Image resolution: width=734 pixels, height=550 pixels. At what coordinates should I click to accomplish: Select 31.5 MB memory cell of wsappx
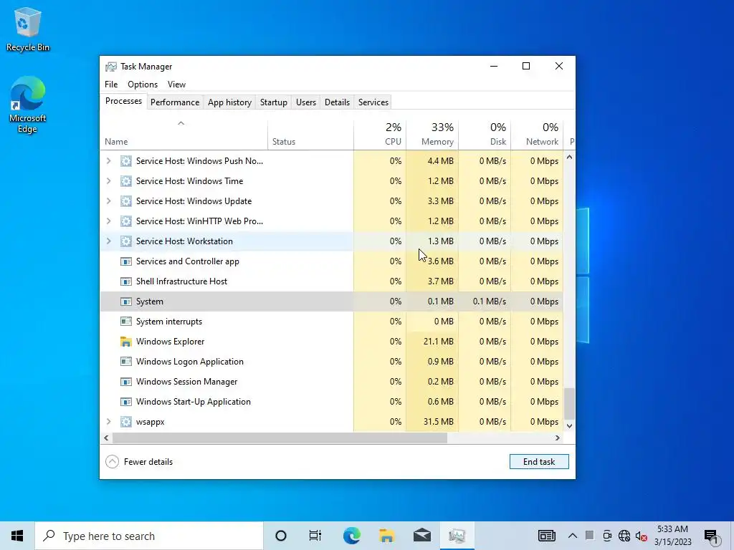click(x=432, y=422)
